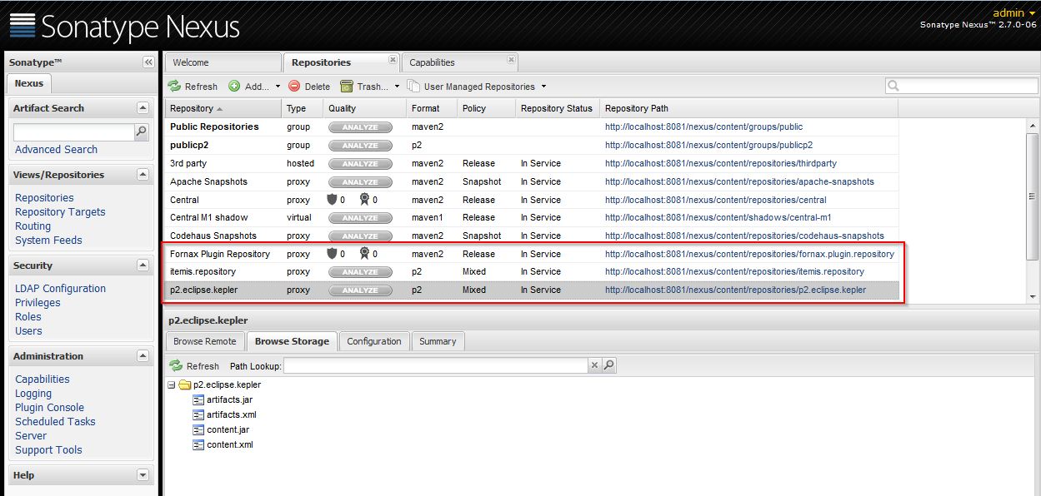Click the Path Lookup search icon
Screen dimensions: 1041x496
609,365
